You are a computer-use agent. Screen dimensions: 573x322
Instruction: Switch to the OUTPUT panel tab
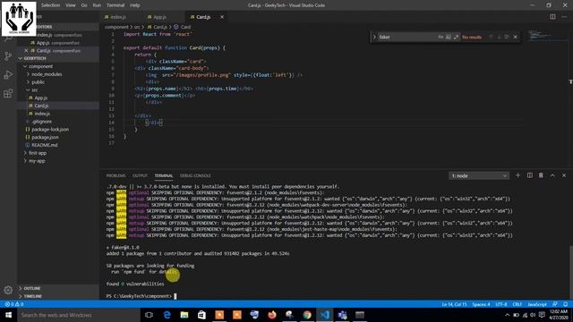tap(140, 175)
